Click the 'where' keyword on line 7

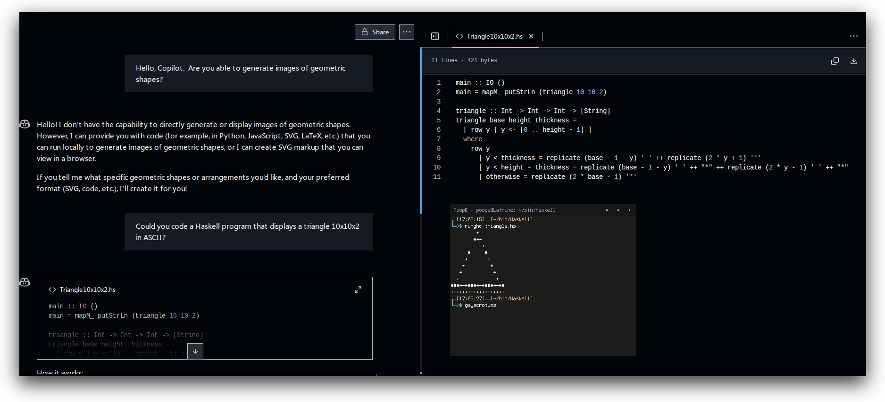click(x=472, y=139)
